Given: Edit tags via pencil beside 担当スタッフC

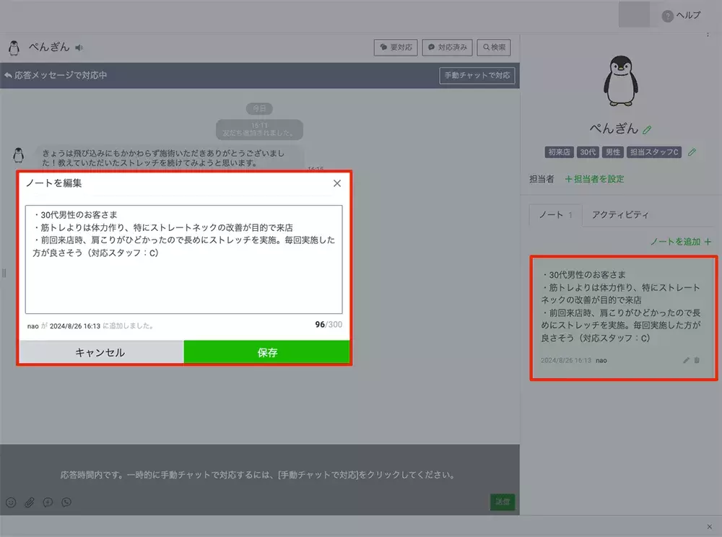Looking at the screenshot, I should click(x=692, y=152).
